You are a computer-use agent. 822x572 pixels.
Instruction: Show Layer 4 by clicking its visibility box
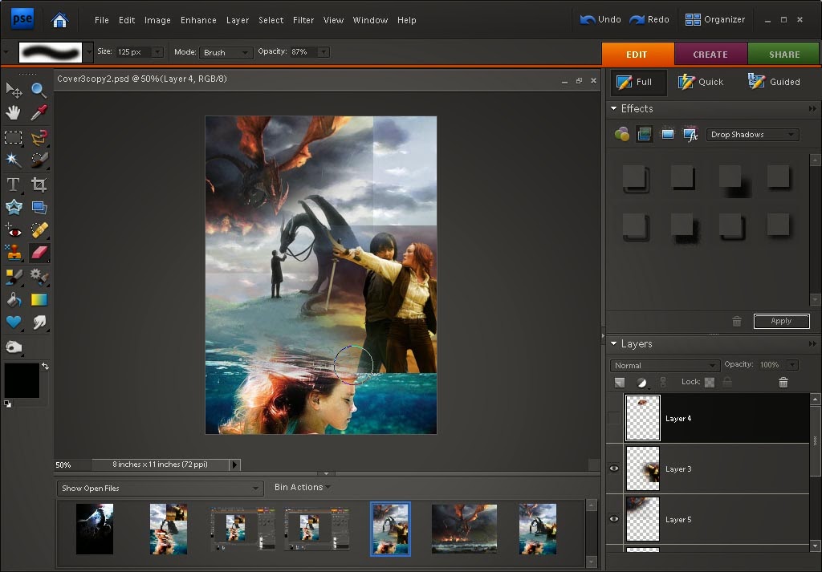click(x=614, y=418)
